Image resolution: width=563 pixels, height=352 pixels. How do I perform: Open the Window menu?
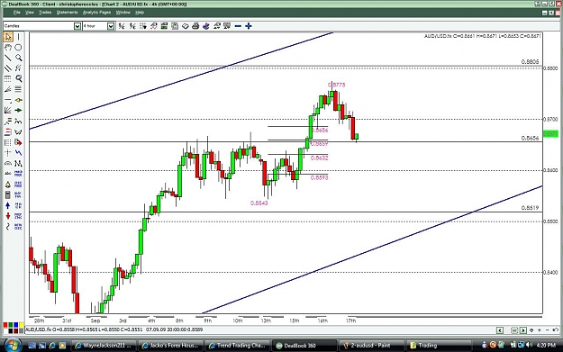(x=123, y=13)
